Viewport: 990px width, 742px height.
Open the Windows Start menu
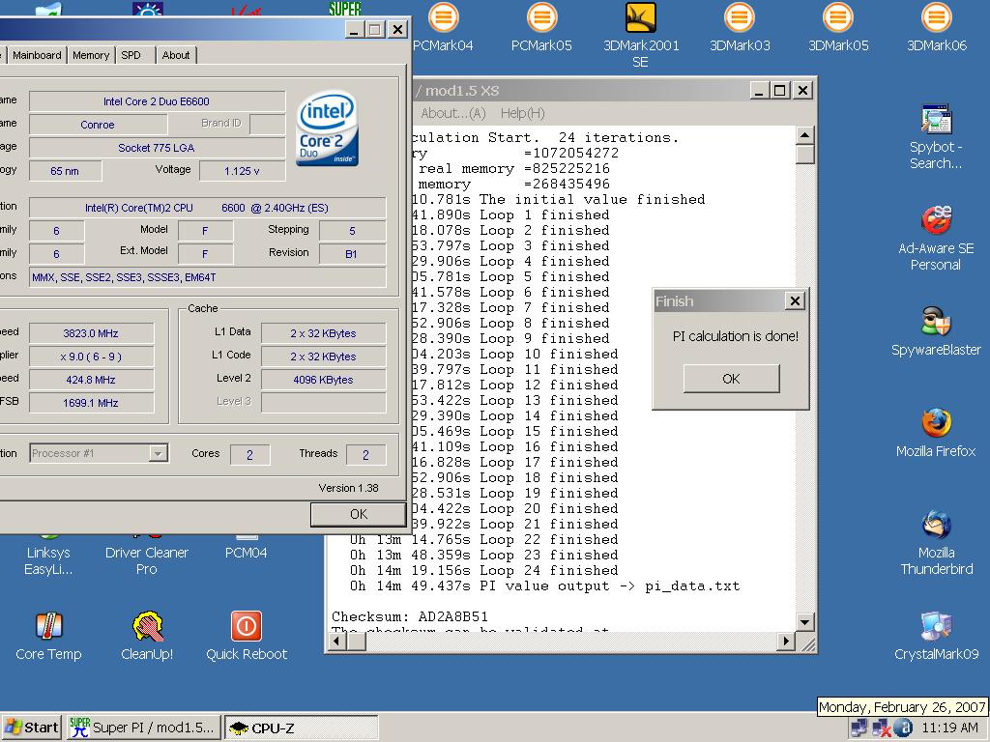click(x=32, y=728)
